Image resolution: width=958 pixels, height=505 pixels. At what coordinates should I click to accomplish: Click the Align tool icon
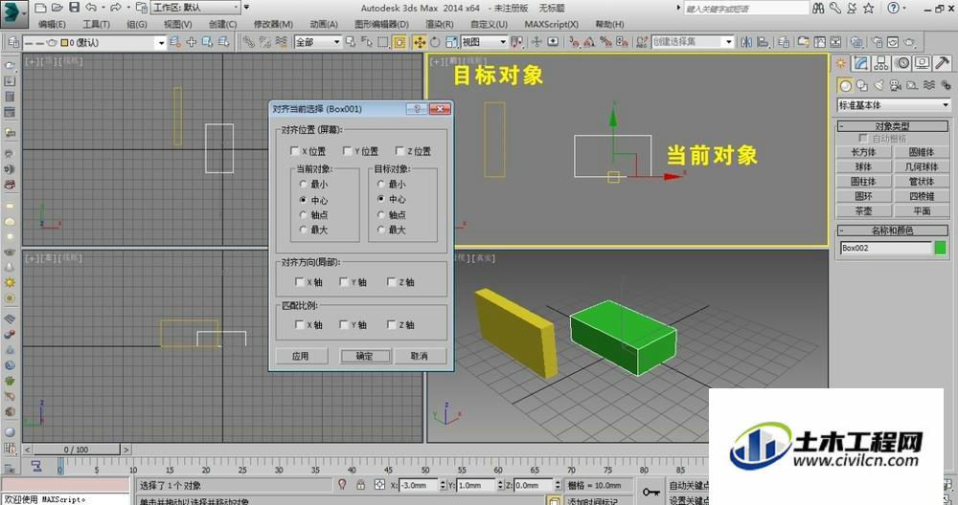click(x=764, y=42)
